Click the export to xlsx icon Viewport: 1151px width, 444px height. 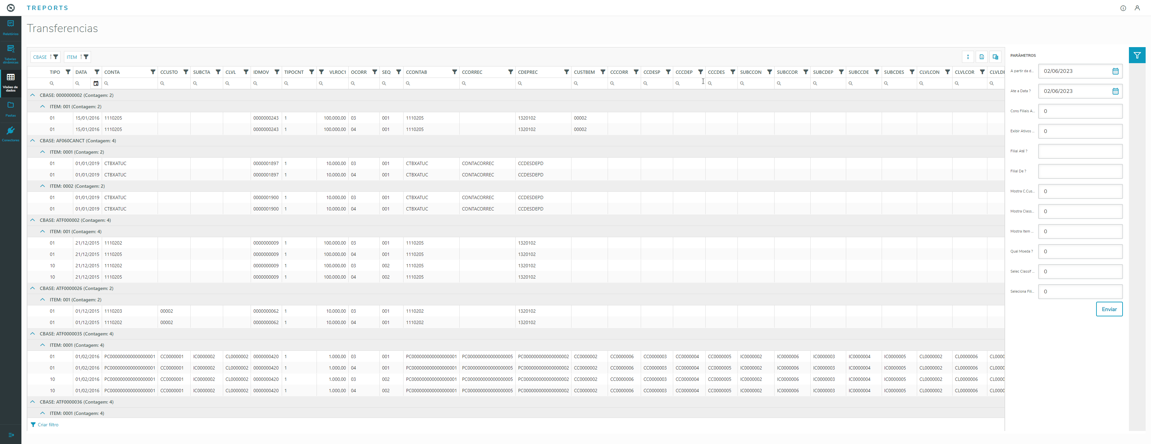click(981, 57)
